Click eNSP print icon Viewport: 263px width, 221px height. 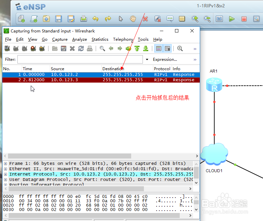pyautogui.click(x=83, y=19)
